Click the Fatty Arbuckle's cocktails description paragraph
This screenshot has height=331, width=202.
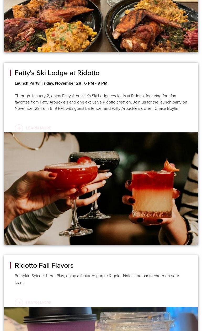[x=101, y=102]
